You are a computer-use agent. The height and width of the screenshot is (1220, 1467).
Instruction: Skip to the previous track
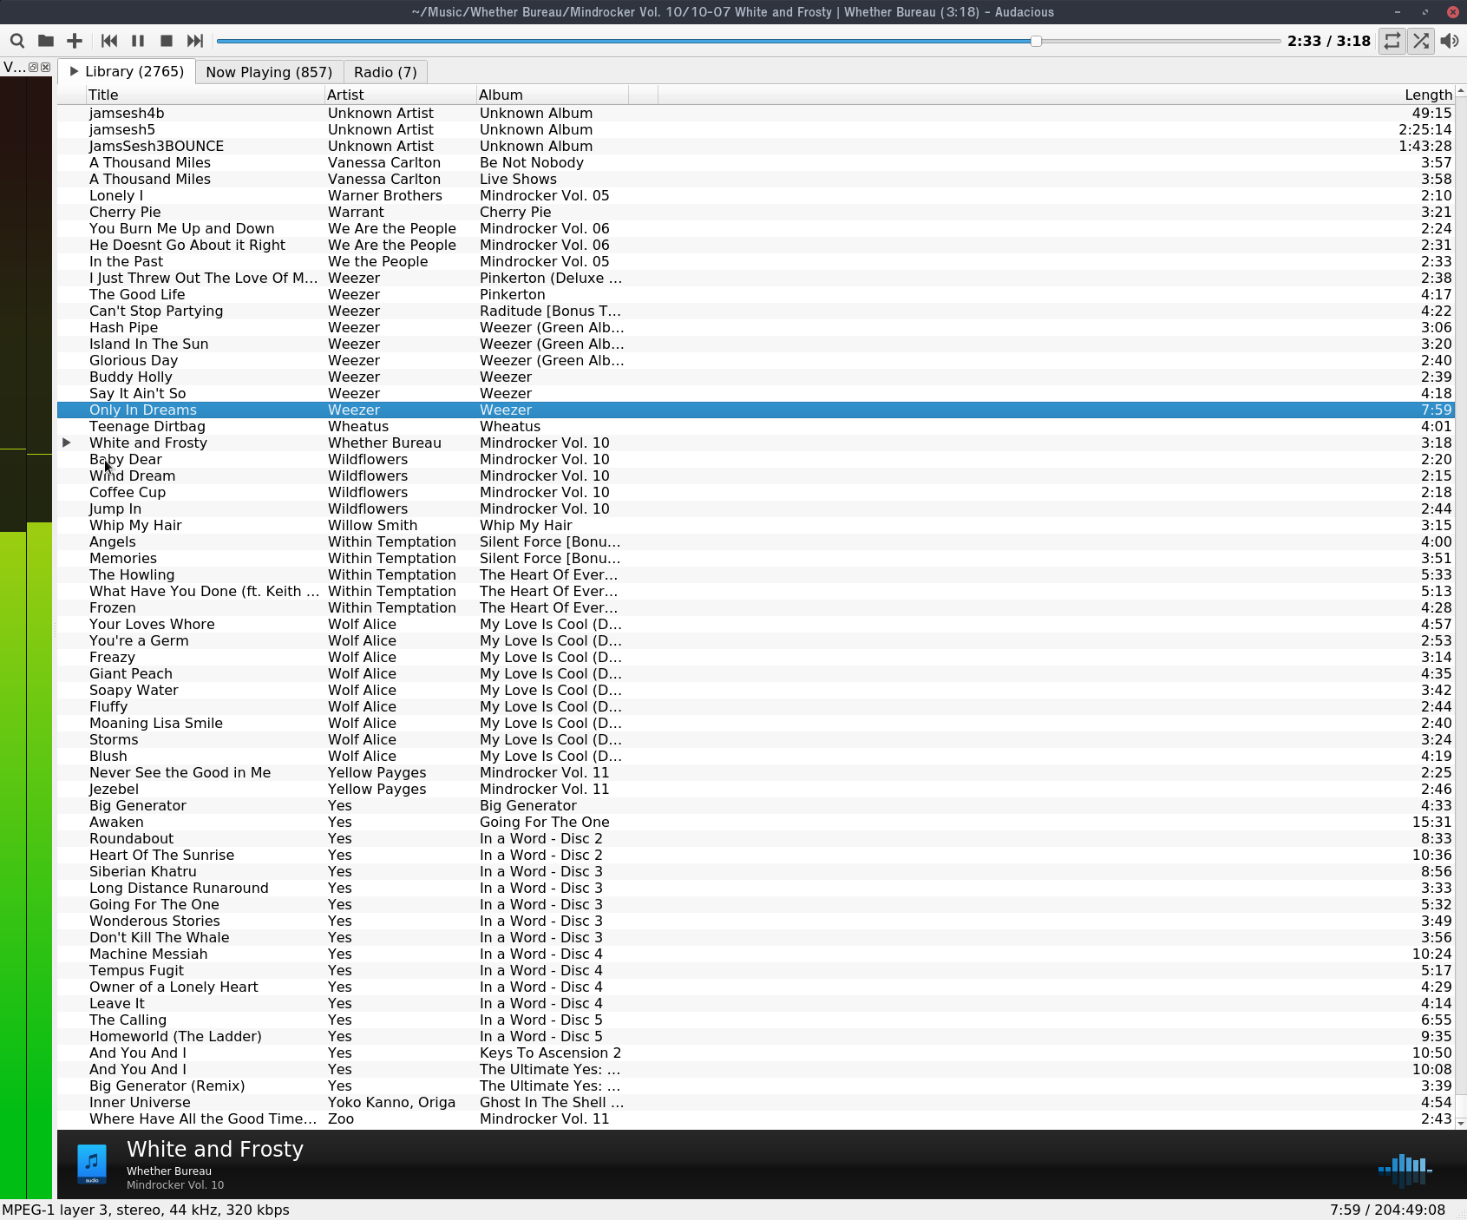pos(109,41)
